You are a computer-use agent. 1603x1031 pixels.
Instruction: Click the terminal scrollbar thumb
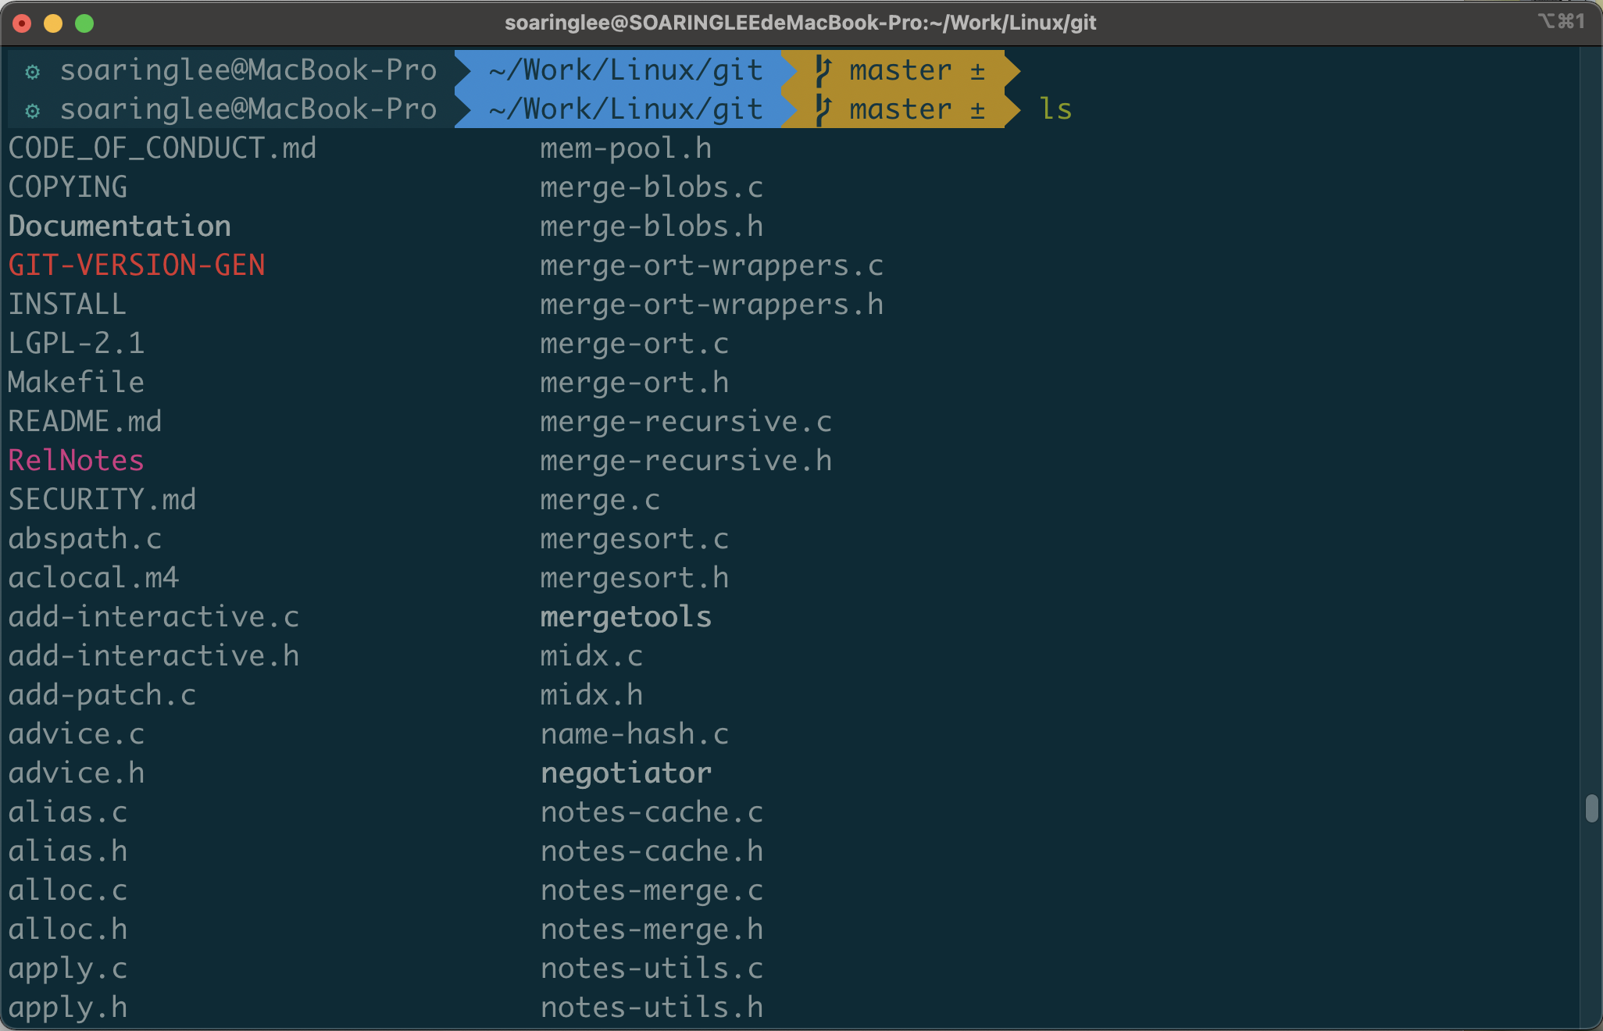[1591, 808]
